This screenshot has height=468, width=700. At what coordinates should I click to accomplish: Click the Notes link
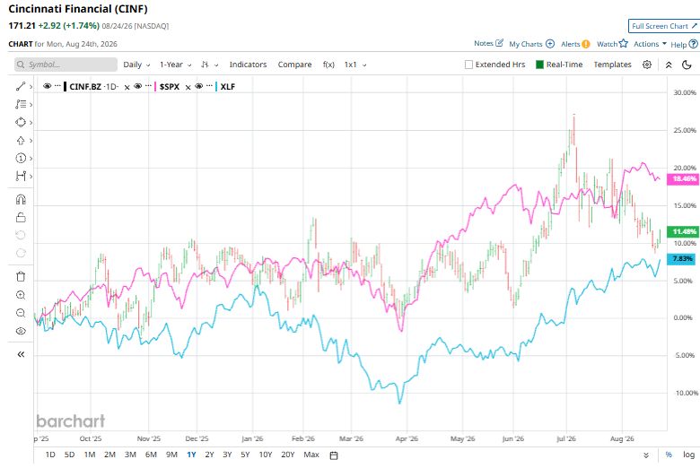[x=484, y=43]
